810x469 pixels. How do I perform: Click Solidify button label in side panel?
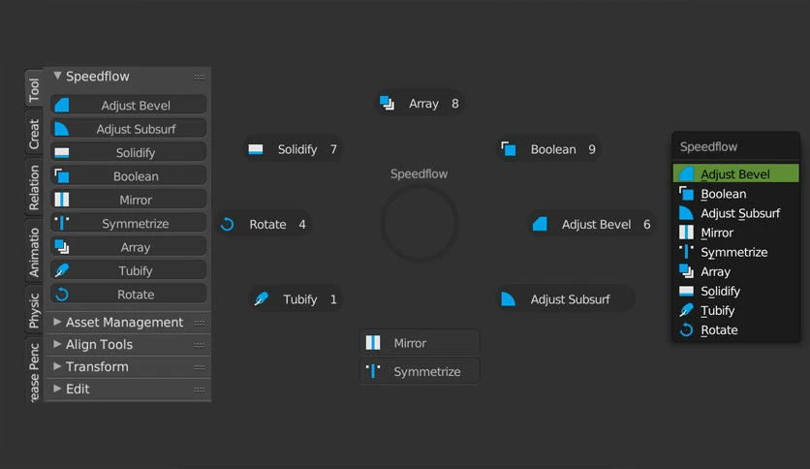tap(136, 153)
